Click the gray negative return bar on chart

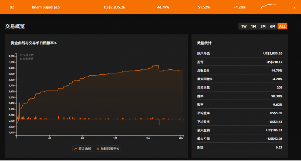pyautogui.click(x=159, y=122)
